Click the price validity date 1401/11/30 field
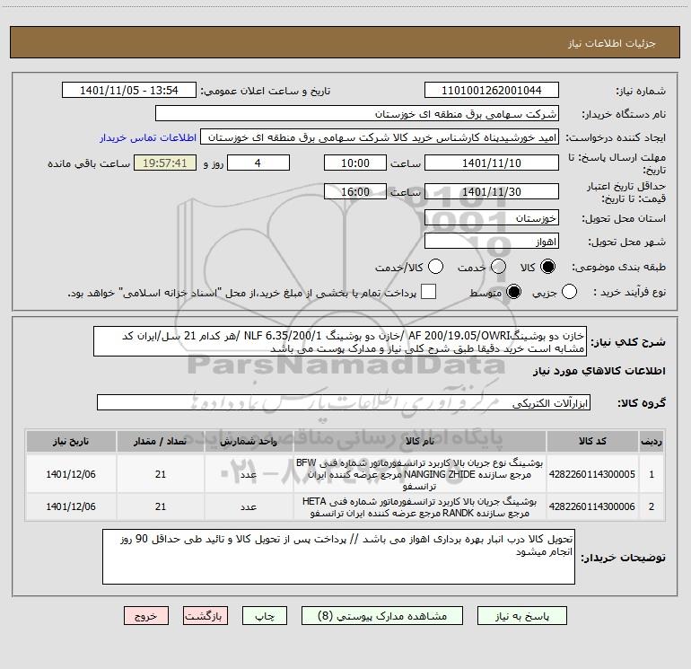This screenshot has height=669, width=691. coord(491,192)
